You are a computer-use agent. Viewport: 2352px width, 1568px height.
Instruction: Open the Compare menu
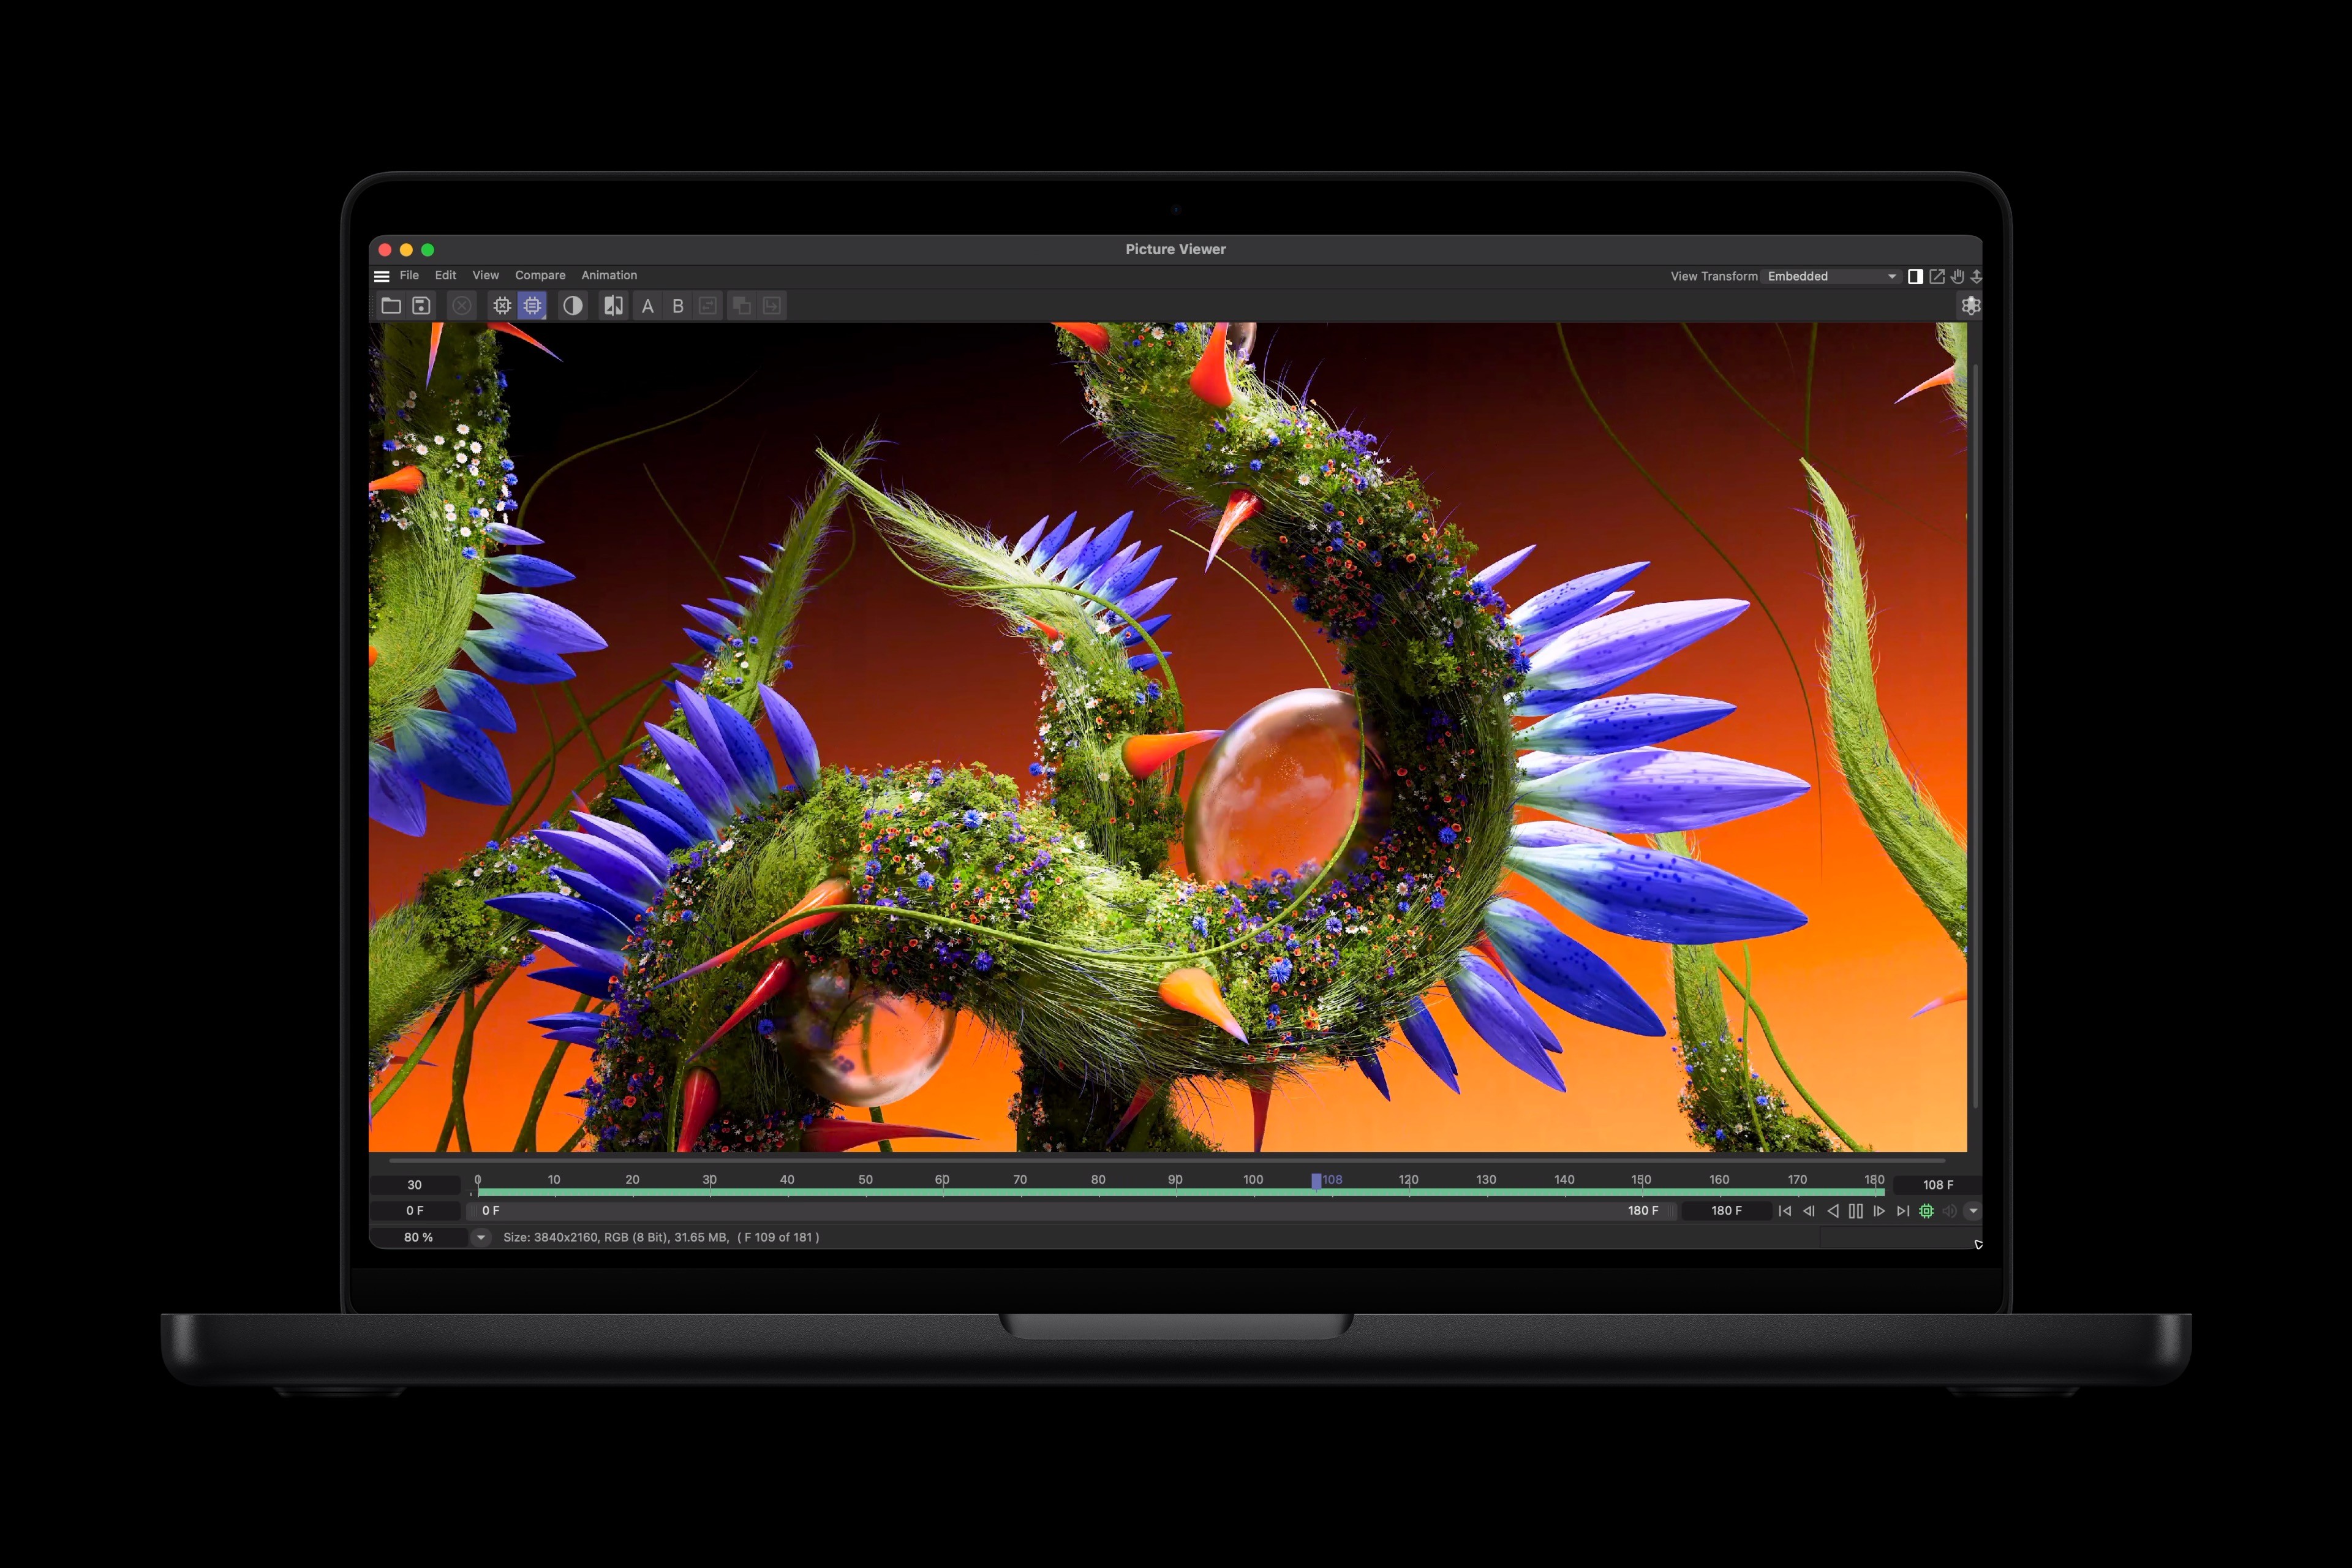pyautogui.click(x=540, y=275)
